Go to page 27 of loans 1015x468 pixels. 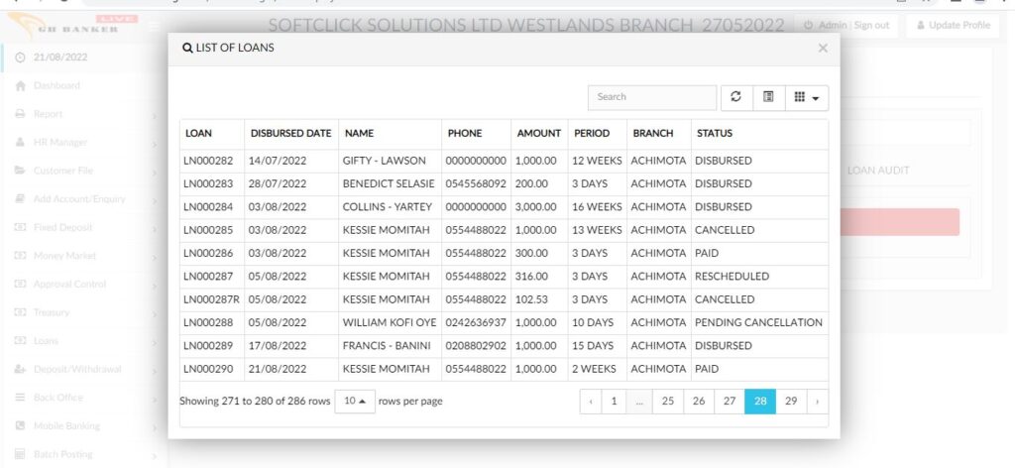click(730, 402)
